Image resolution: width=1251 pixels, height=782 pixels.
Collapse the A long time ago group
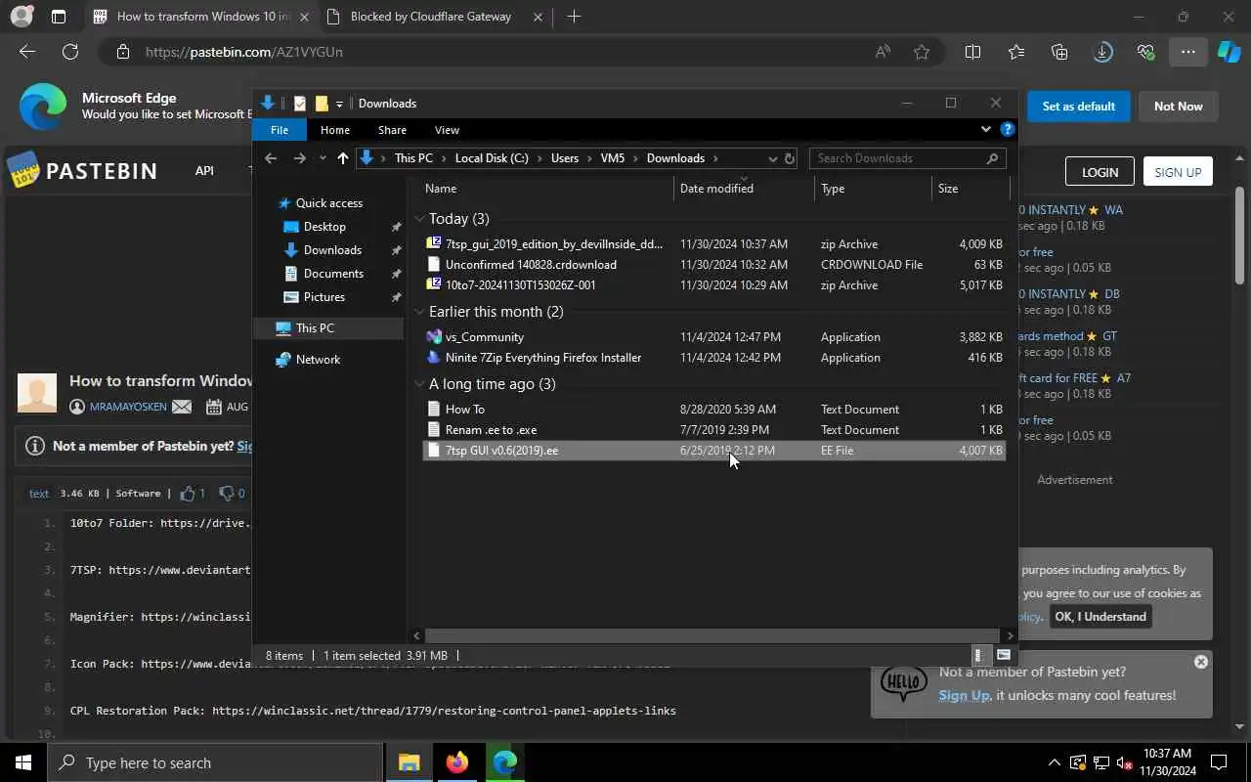pyautogui.click(x=419, y=384)
